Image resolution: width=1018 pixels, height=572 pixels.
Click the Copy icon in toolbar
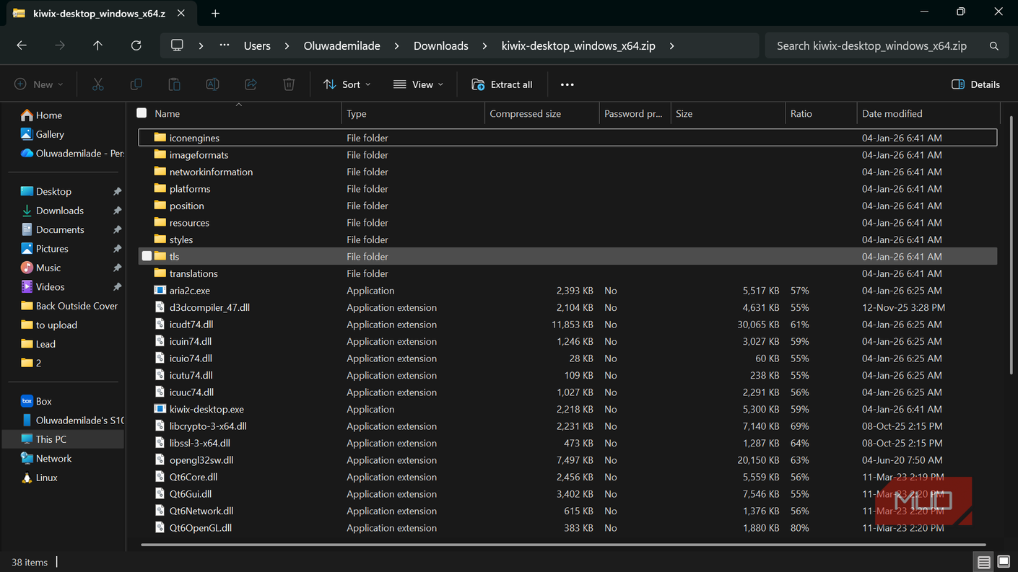click(136, 84)
